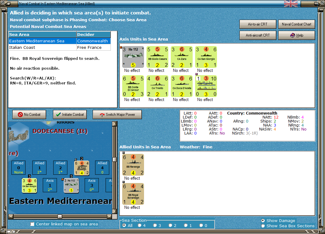Pick the CA Duca D'Aosta counter

coord(182,86)
